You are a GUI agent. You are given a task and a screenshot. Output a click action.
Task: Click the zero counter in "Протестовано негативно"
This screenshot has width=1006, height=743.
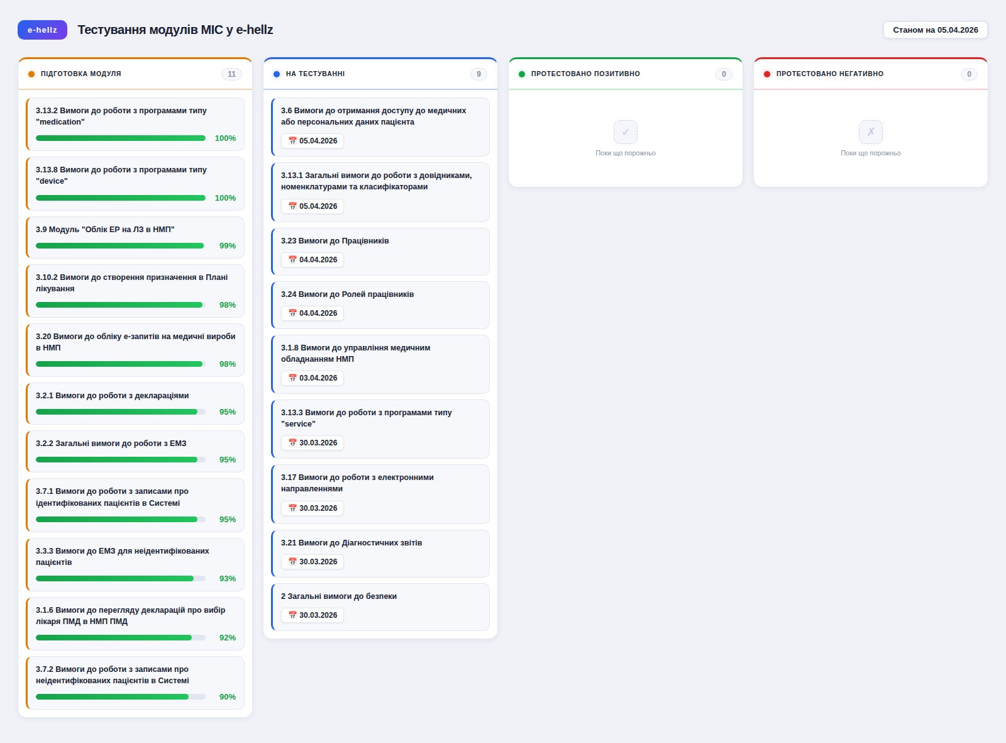click(x=969, y=74)
